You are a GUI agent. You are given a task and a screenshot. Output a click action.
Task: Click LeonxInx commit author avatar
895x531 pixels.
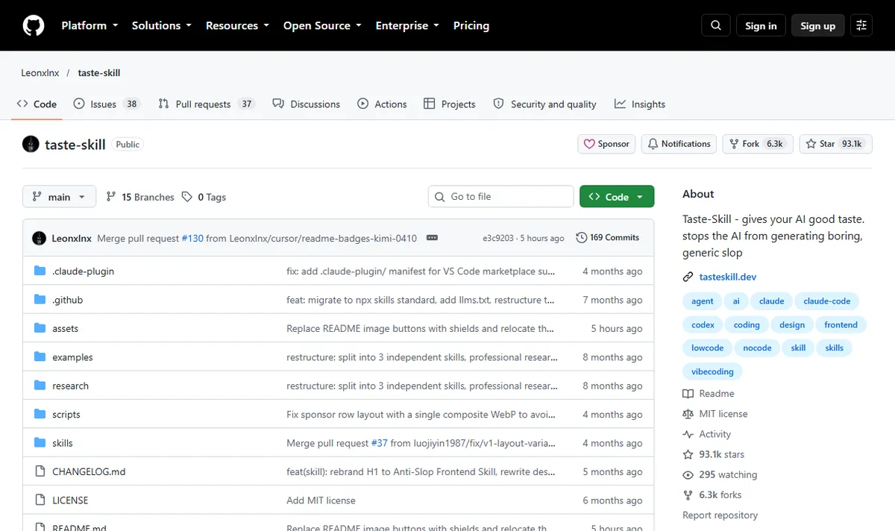[40, 238]
